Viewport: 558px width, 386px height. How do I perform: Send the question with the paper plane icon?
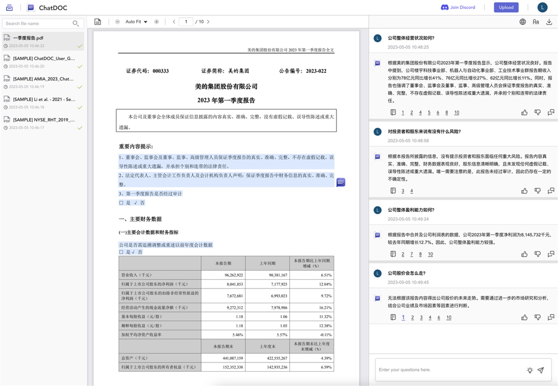coord(541,370)
